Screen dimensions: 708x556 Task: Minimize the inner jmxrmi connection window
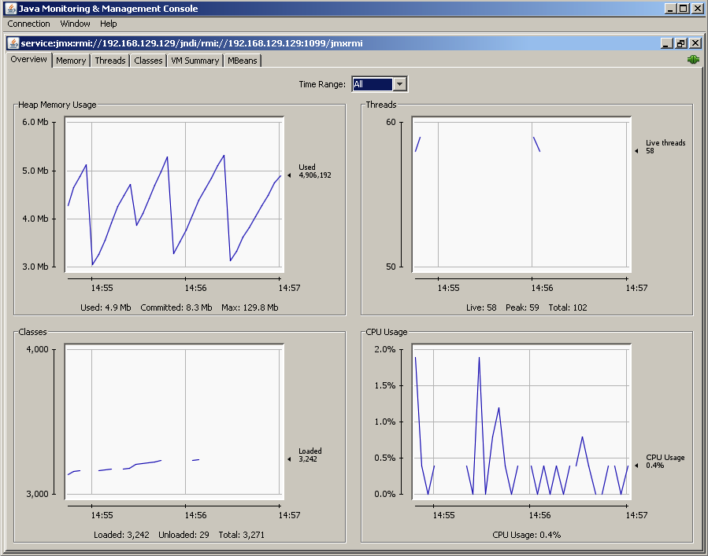pyautogui.click(x=667, y=43)
